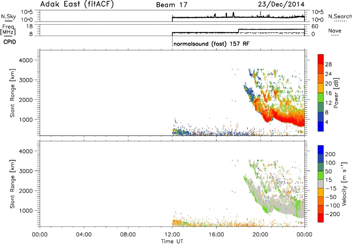Image resolution: width=352 pixels, height=244 pixels.
Task: Click 'normalsound (fast) 157 RF' text
Action: click(211, 44)
